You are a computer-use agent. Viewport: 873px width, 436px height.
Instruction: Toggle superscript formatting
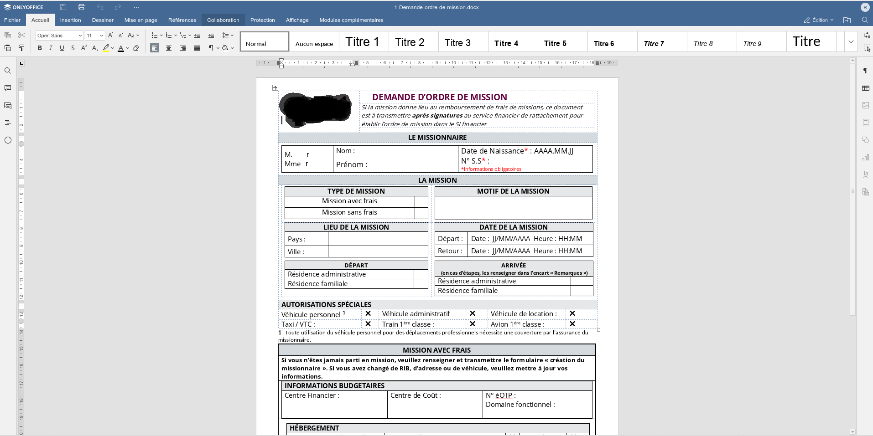[84, 48]
